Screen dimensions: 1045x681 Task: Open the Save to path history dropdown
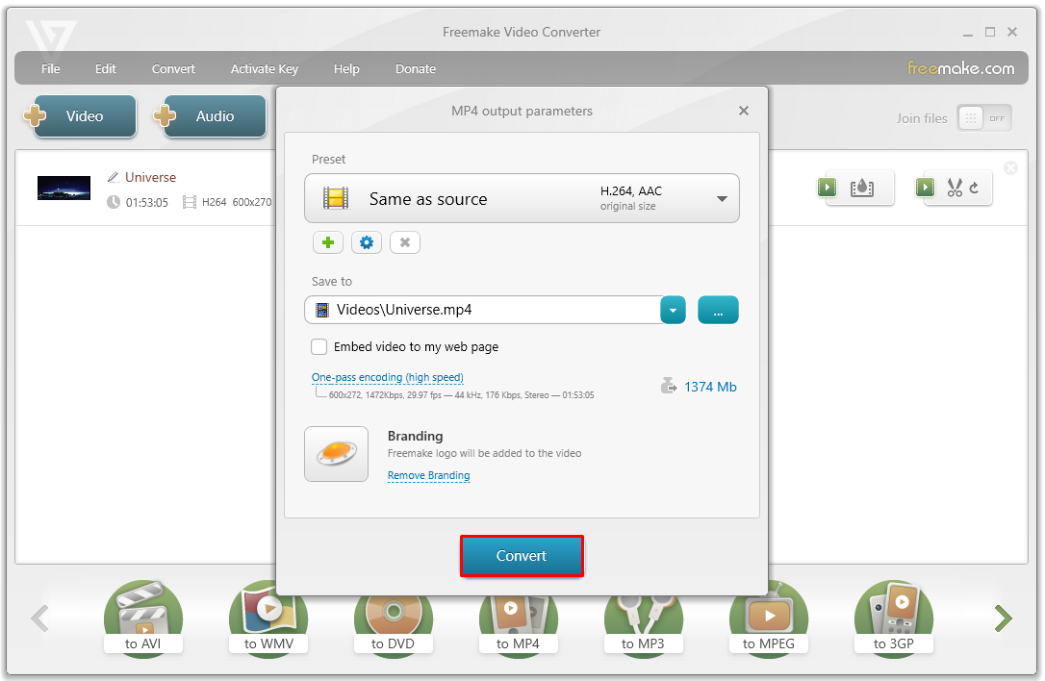pos(674,310)
